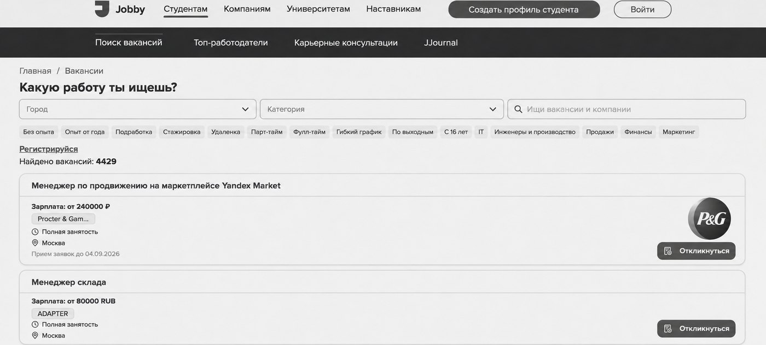Click the search magnifier icon
Screen dimensions: 766x345
pos(518,109)
